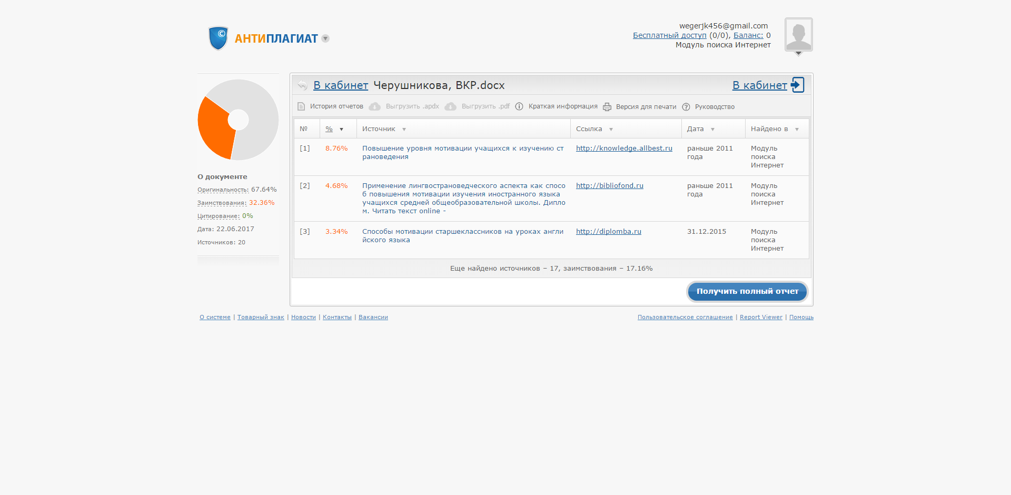Click the exit-to-cabinet door icon

(x=798, y=85)
